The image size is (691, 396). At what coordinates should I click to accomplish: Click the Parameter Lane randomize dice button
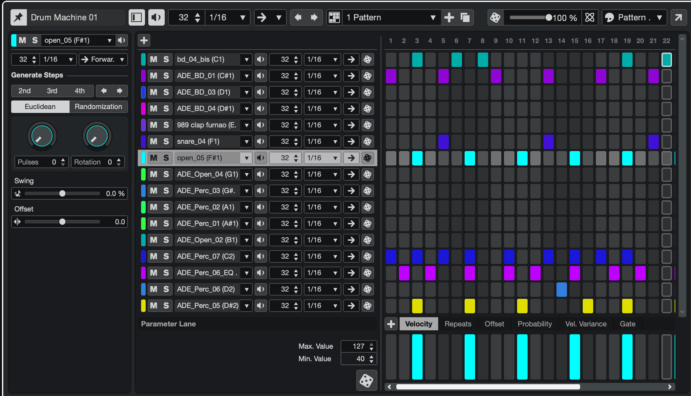[x=366, y=381]
